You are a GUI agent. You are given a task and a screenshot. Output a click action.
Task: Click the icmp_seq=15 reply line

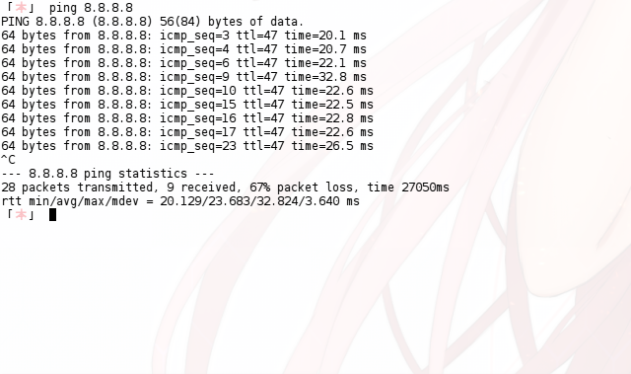[187, 105]
